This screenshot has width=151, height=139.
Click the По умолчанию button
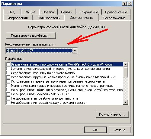pyautogui.click(x=112, y=114)
